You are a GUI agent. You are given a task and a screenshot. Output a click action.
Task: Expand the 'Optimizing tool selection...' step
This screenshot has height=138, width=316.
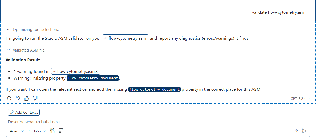(x=36, y=30)
